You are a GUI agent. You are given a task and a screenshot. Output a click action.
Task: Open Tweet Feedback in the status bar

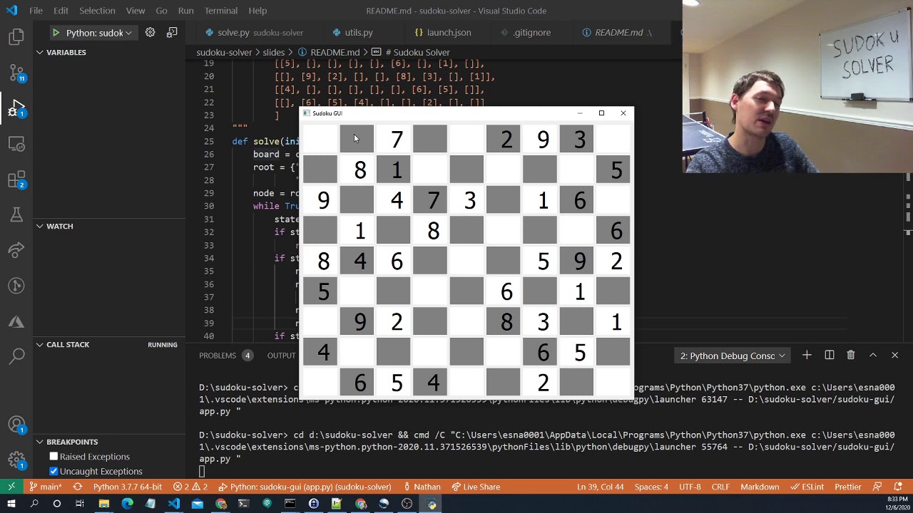pos(877,487)
